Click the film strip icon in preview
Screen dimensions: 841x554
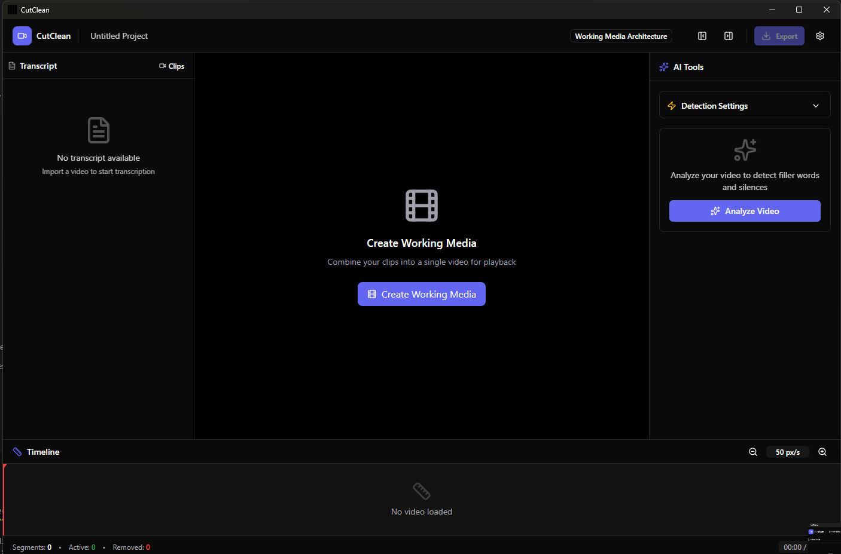(x=422, y=206)
